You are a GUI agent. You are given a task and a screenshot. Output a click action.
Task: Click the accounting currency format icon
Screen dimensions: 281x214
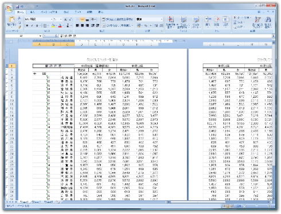tap(139, 25)
